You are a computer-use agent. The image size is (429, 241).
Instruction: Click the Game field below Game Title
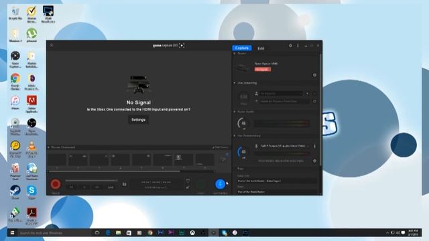(x=277, y=191)
